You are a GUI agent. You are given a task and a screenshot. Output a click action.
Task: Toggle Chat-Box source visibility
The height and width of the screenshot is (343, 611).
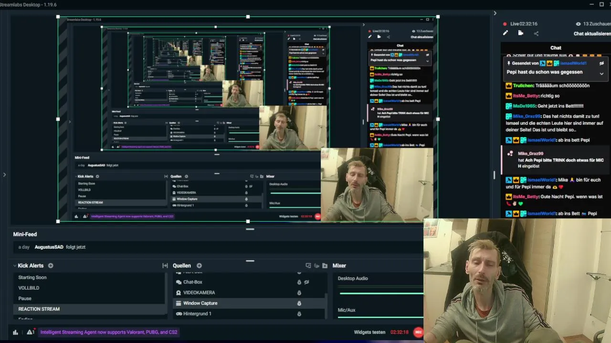coord(307,282)
